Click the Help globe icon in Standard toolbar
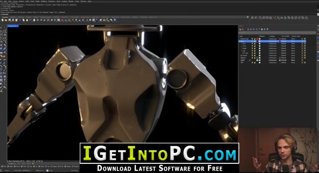The width and height of the screenshot is (319, 173). tap(115, 20)
